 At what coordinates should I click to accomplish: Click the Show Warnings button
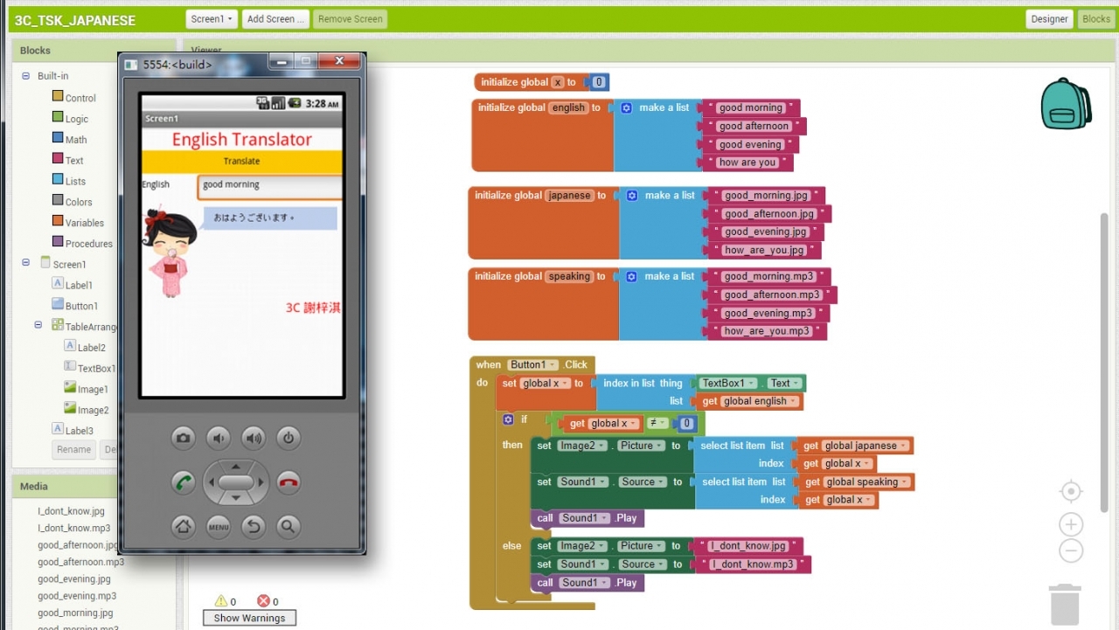[x=250, y=618]
